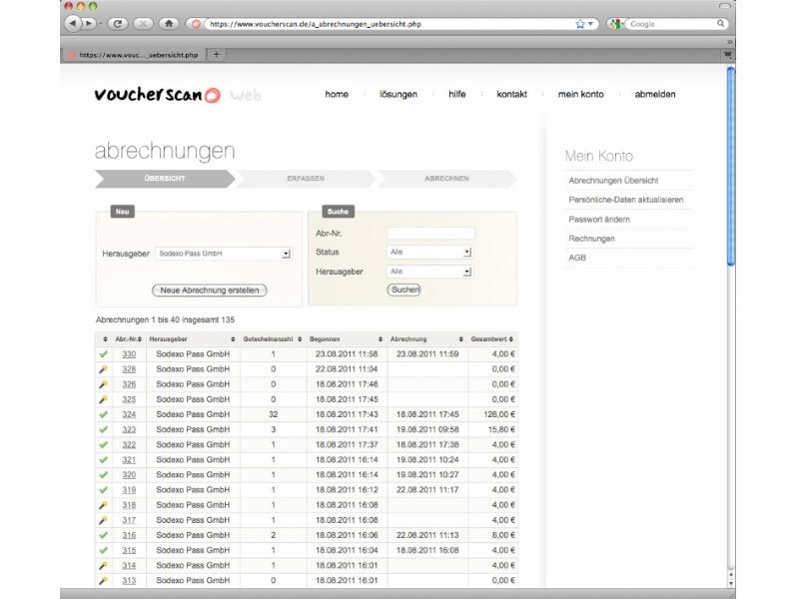Click the browser back arrow button
Screen dimensions: 799x599
(72, 23)
